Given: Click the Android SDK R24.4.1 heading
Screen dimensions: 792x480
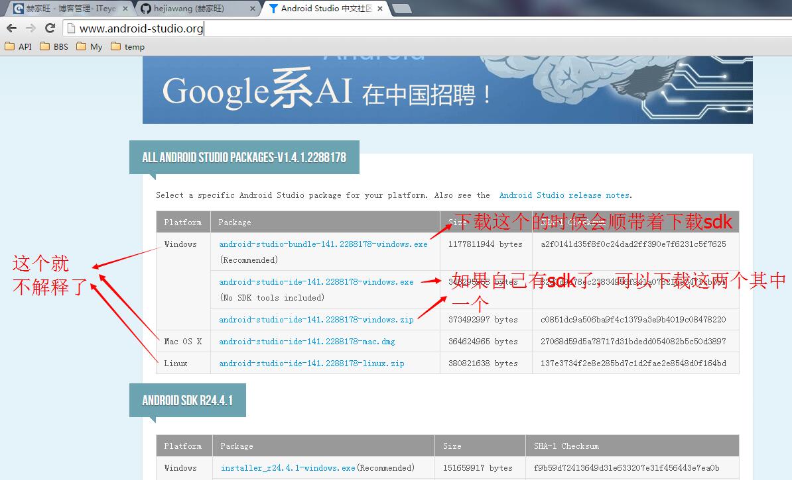Looking at the screenshot, I should click(188, 401).
